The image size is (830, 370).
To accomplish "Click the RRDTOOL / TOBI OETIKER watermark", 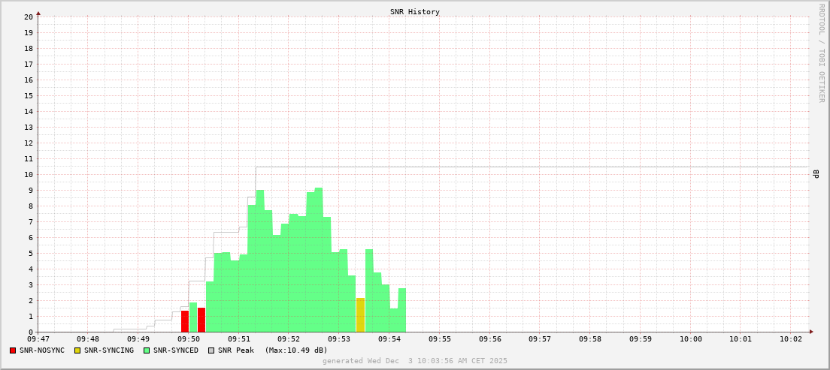I will (821, 53).
